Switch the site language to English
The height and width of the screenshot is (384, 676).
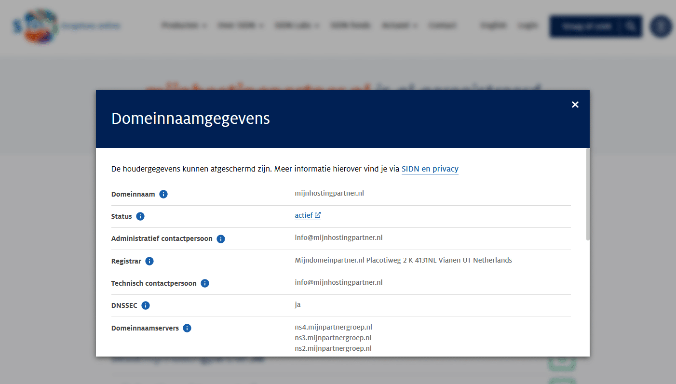(493, 25)
